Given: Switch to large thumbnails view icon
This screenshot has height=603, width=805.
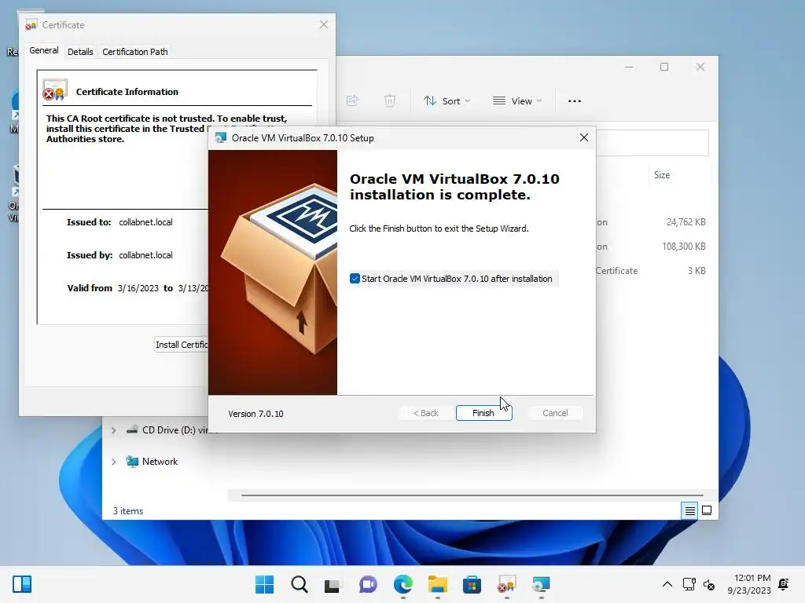Looking at the screenshot, I should [x=707, y=510].
